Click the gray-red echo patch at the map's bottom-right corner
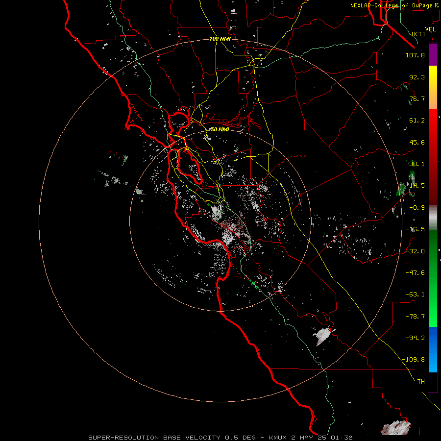The width and height of the screenshot is (441, 441). (396, 428)
